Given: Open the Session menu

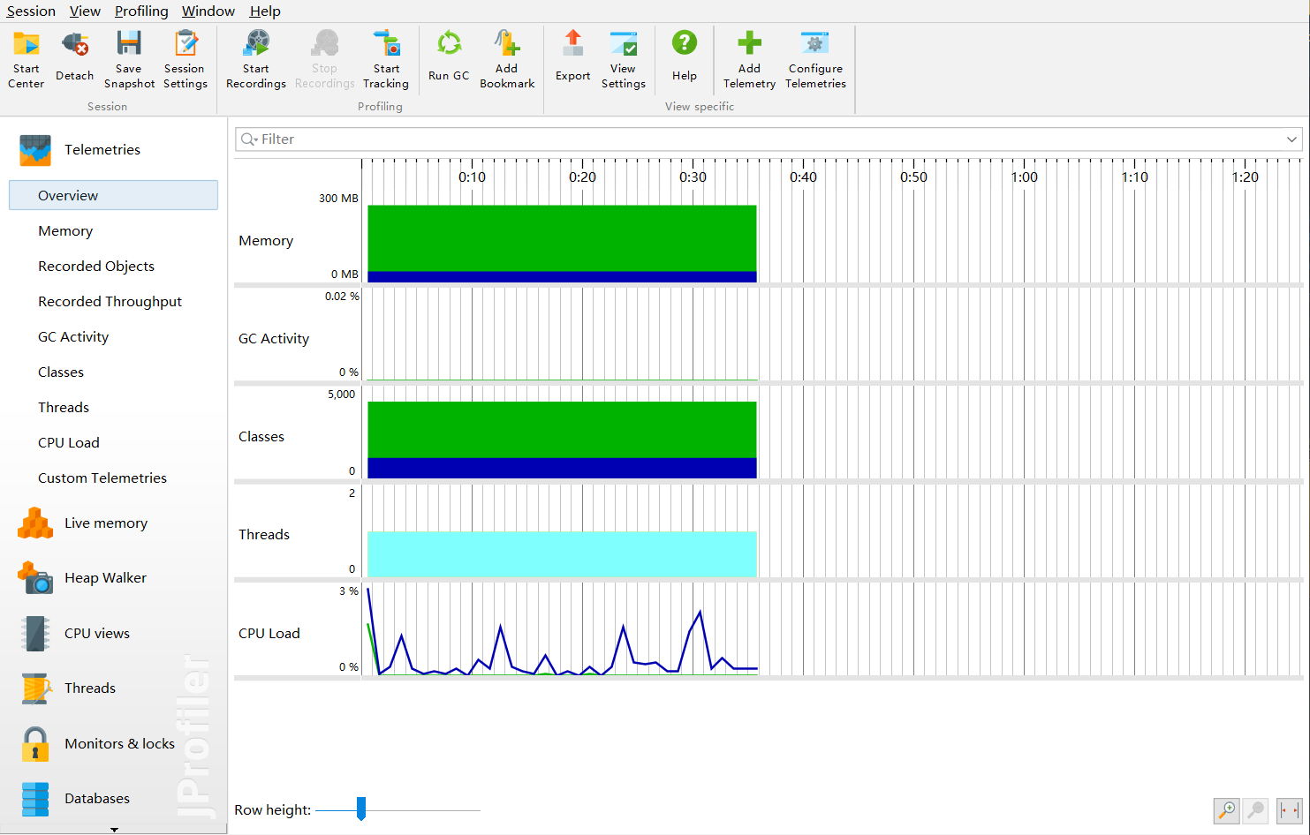Looking at the screenshot, I should click(x=31, y=11).
